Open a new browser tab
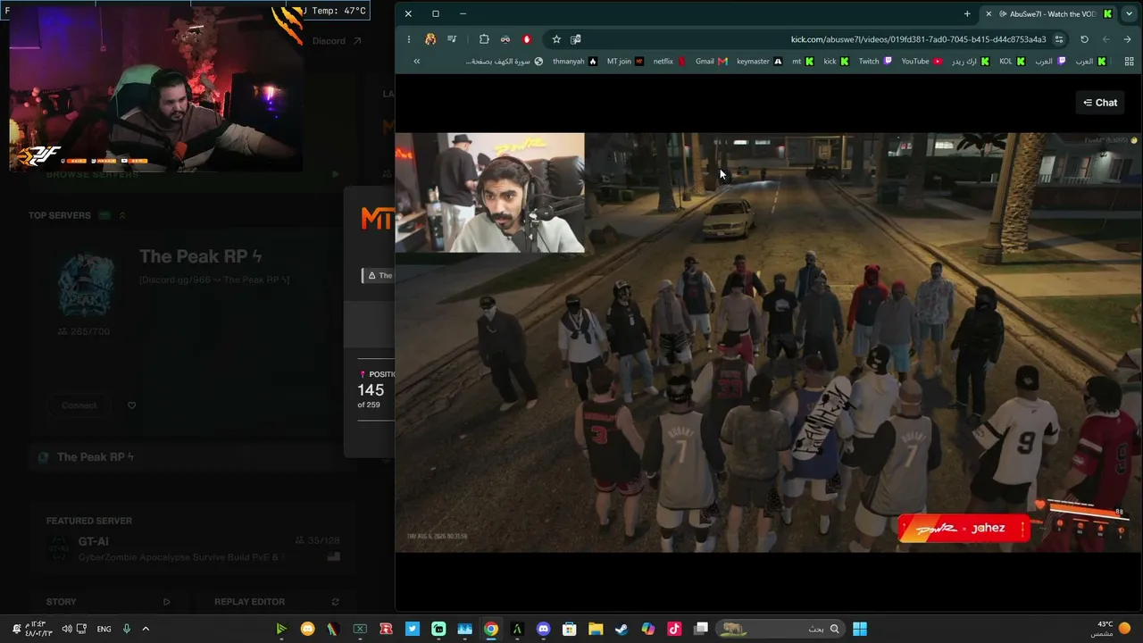Image resolution: width=1143 pixels, height=643 pixels. click(967, 13)
